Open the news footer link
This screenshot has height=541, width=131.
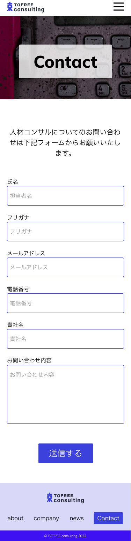(77, 518)
